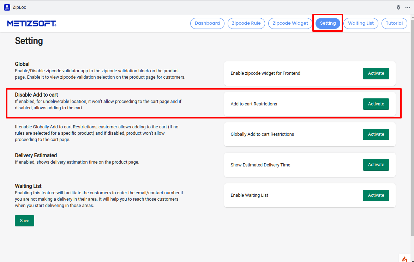Activate Globally Add to cart Restrictions
This screenshot has height=262, width=414.
[376, 134]
